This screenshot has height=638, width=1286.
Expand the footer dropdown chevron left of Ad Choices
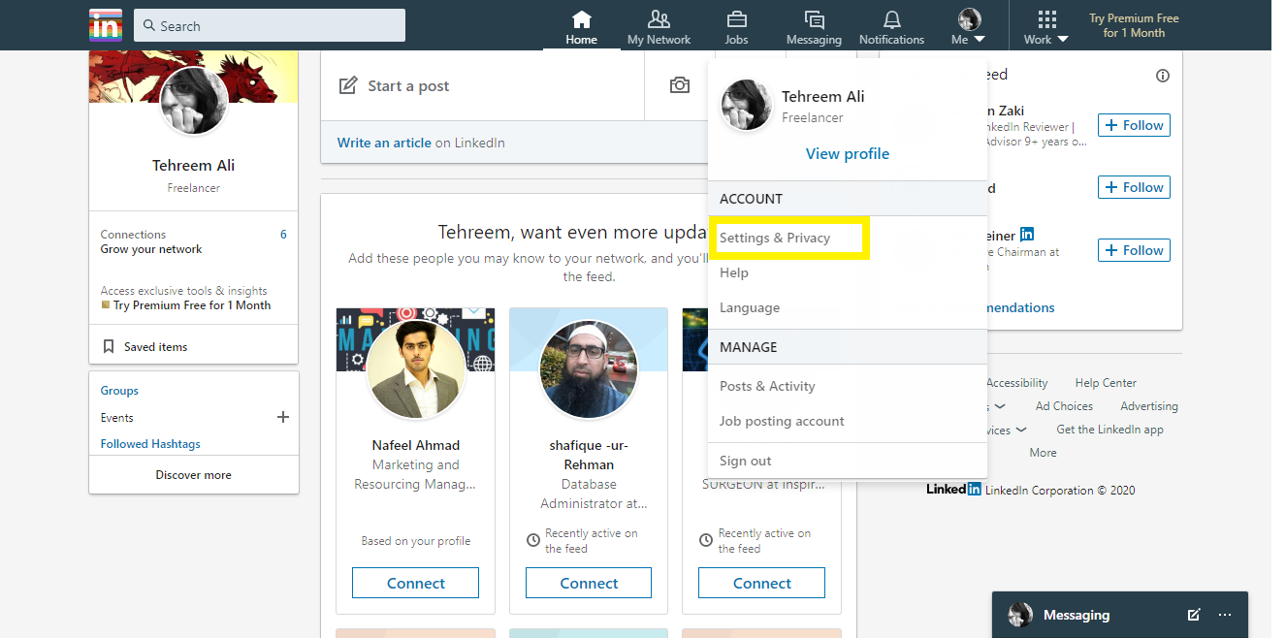1000,406
